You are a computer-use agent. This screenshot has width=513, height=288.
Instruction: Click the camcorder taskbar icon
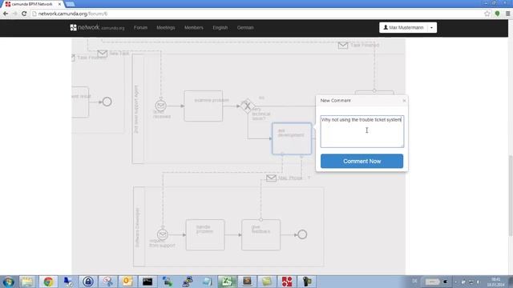coord(307,282)
